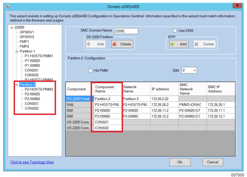Image resolution: width=247 pixels, height=177 pixels.
Task: Enable the Use DNS checkbox
Action: (175, 31)
